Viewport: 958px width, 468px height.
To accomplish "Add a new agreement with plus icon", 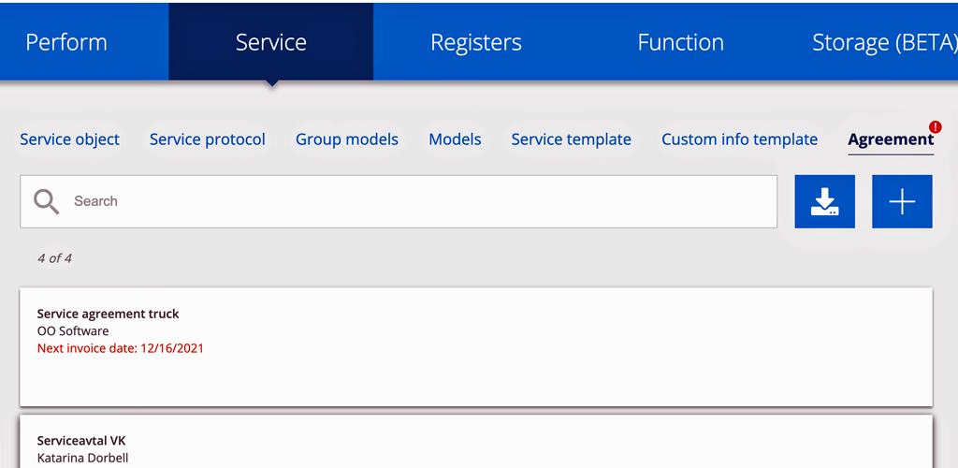I will pos(902,201).
